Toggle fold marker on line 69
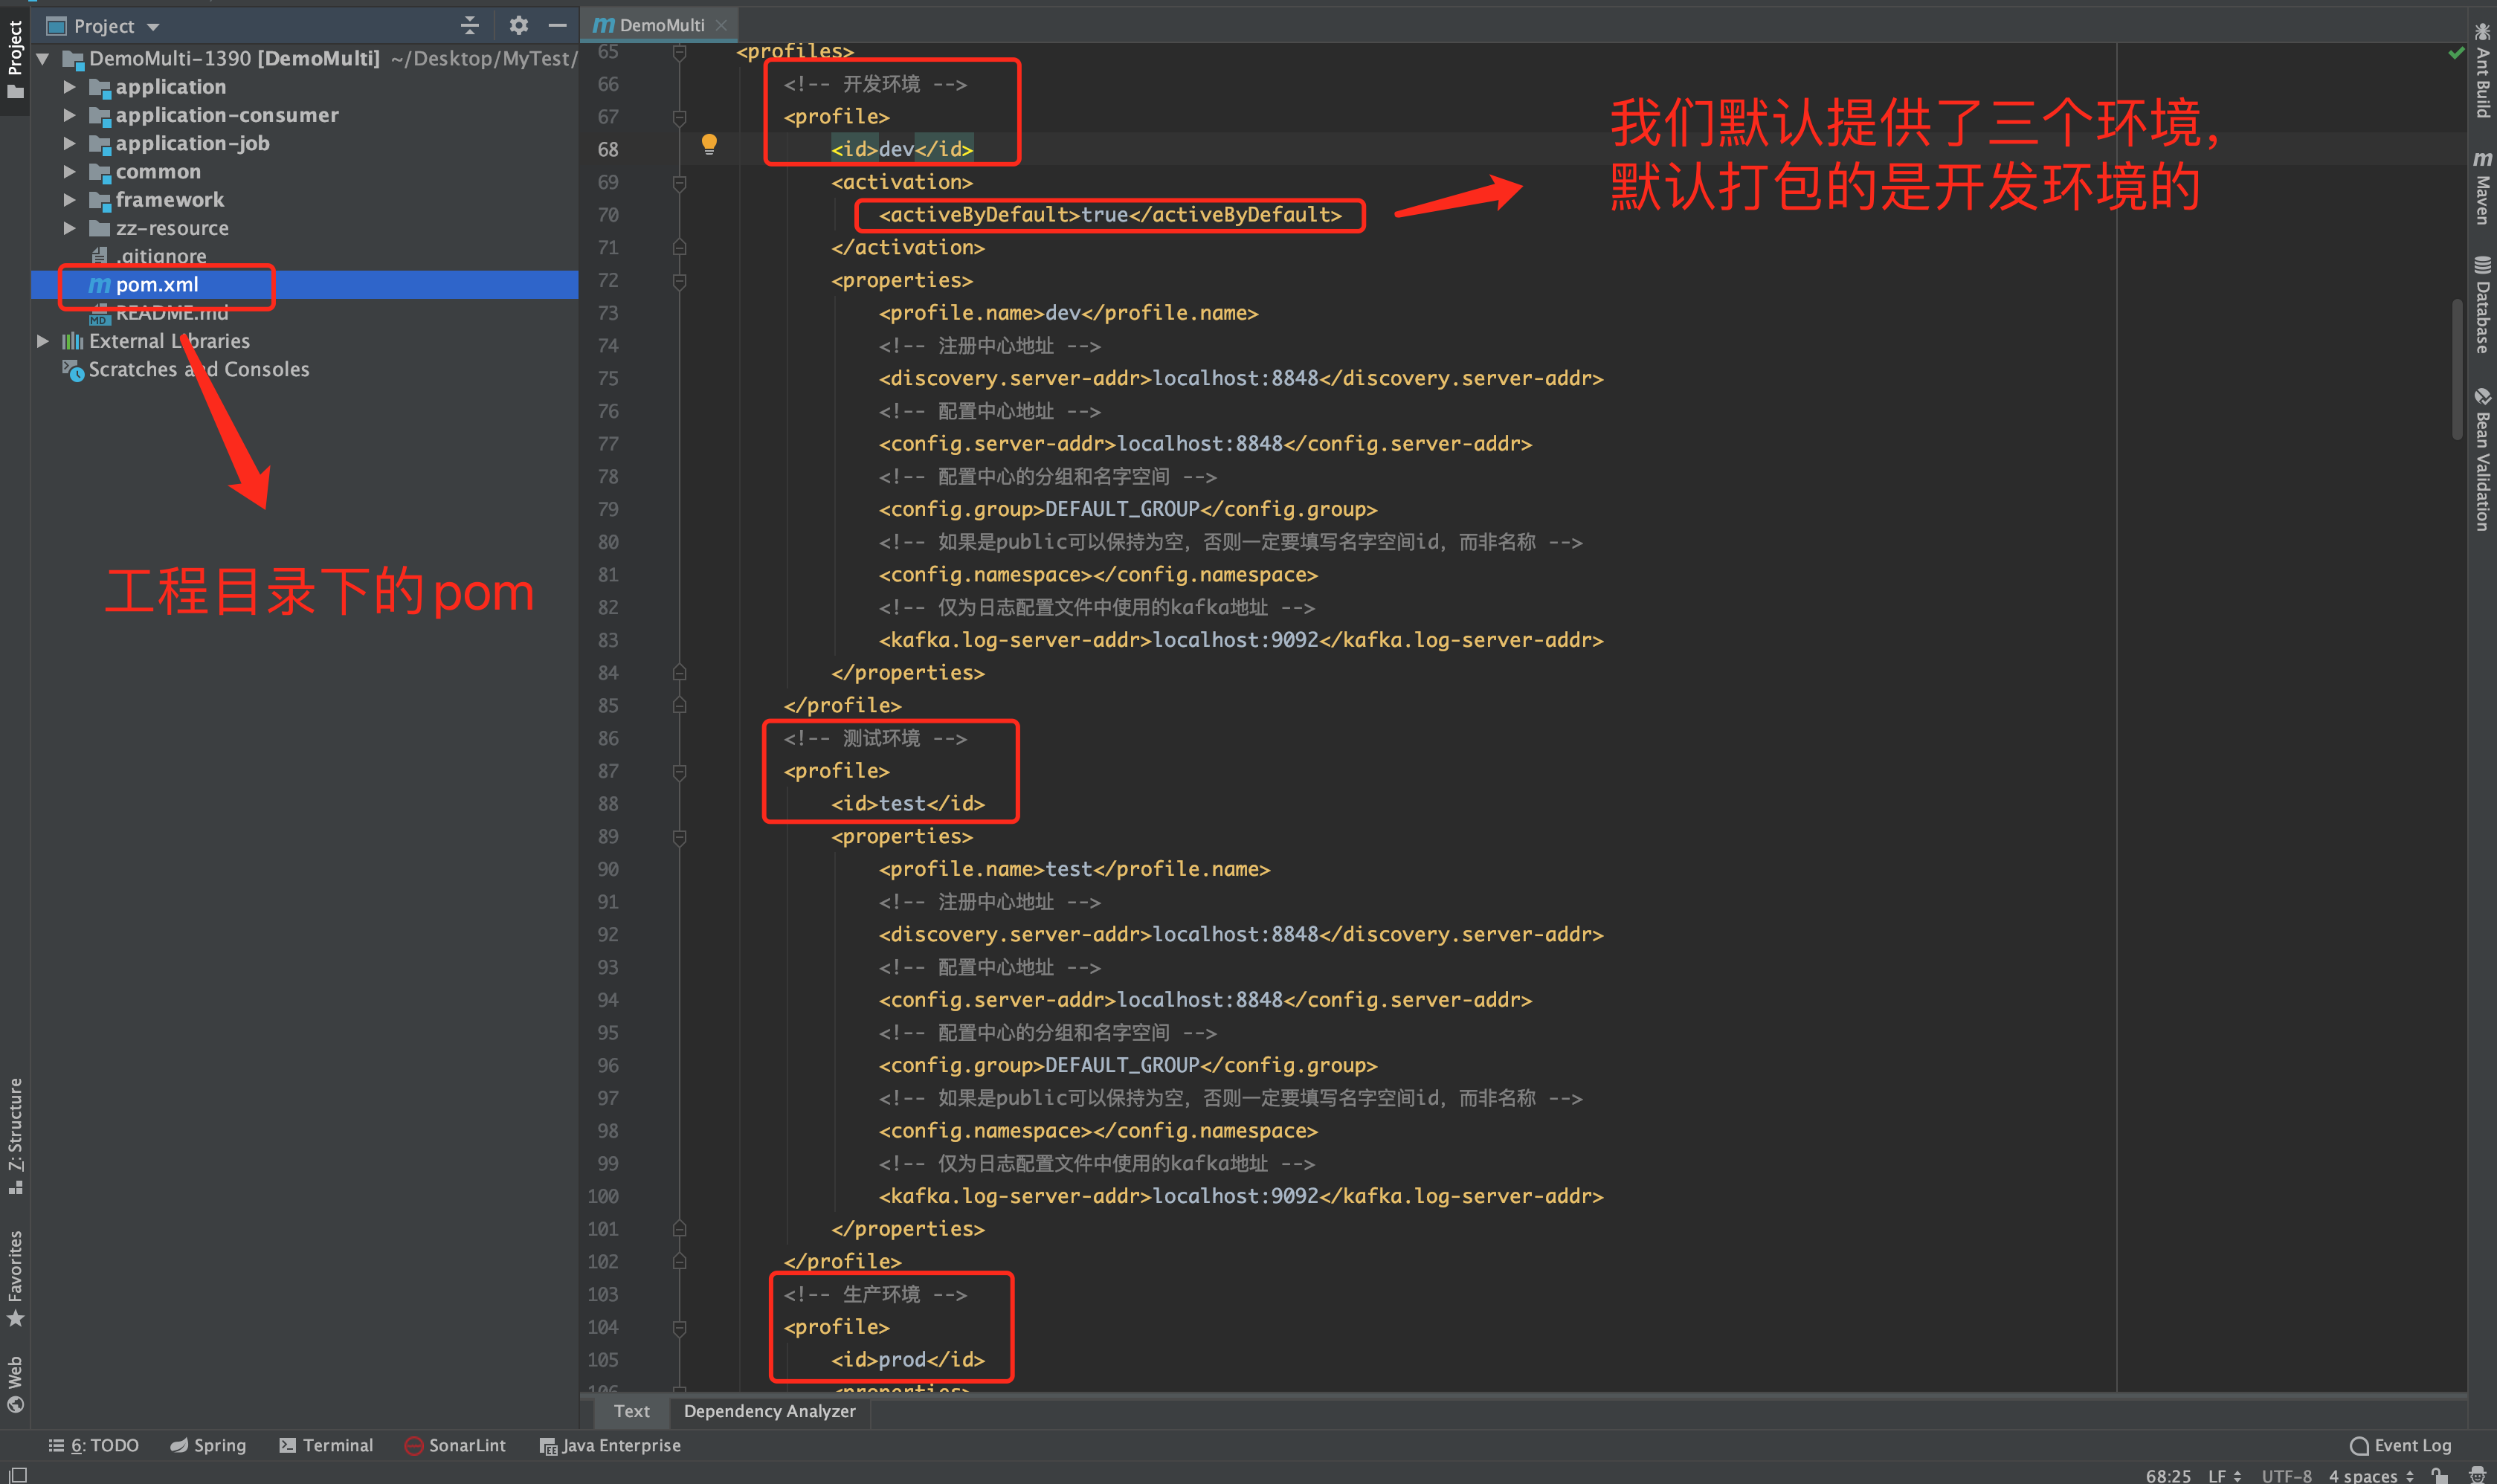The width and height of the screenshot is (2497, 1484). click(679, 183)
